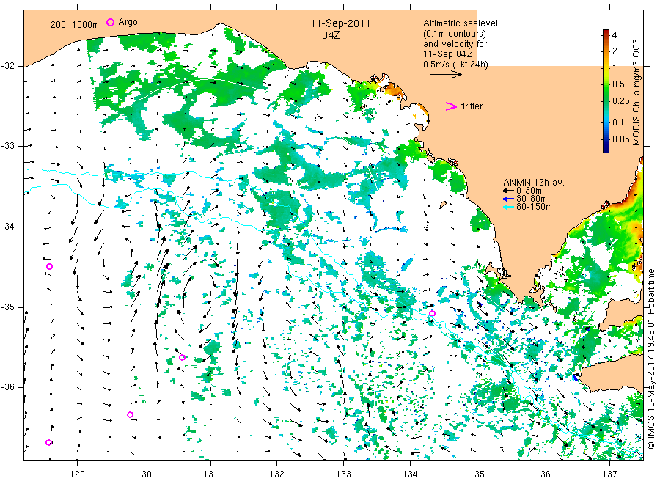Click the '11-Sep-2011' date label
Screen dimensions: 660x484
[x=340, y=23]
